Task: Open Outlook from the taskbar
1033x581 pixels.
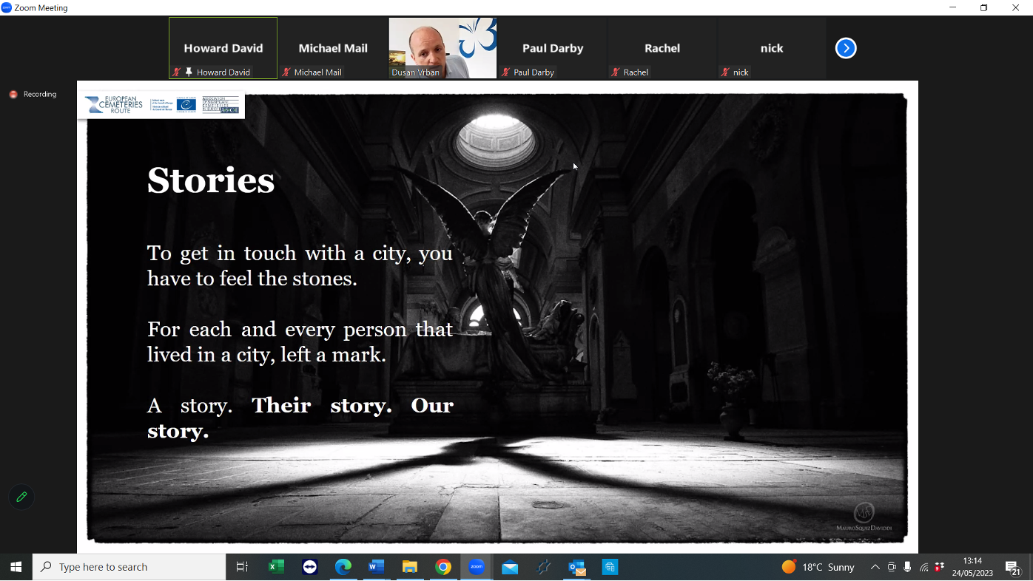Action: click(576, 567)
